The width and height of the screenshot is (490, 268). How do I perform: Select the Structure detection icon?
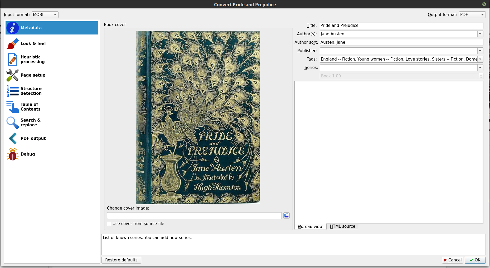pyautogui.click(x=12, y=91)
